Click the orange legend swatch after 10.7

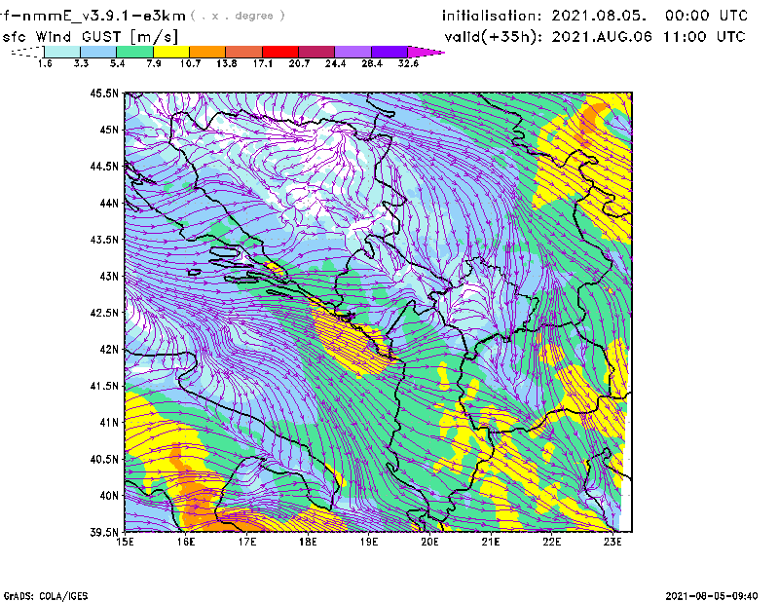pyautogui.click(x=207, y=52)
